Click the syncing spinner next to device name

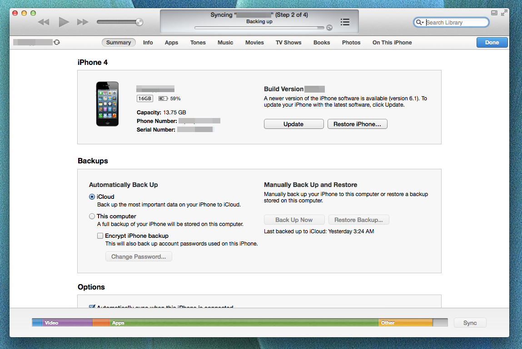point(57,42)
